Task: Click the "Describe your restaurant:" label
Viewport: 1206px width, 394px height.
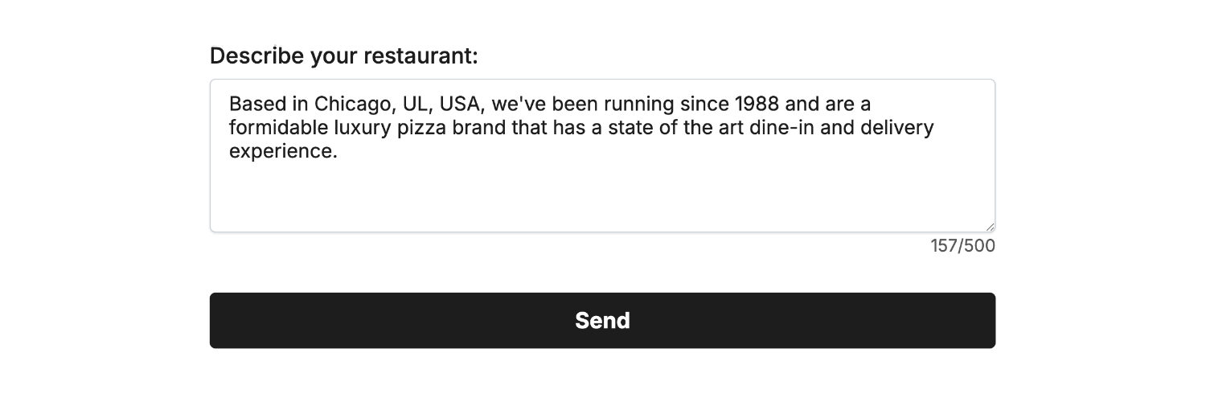Action: pos(343,56)
